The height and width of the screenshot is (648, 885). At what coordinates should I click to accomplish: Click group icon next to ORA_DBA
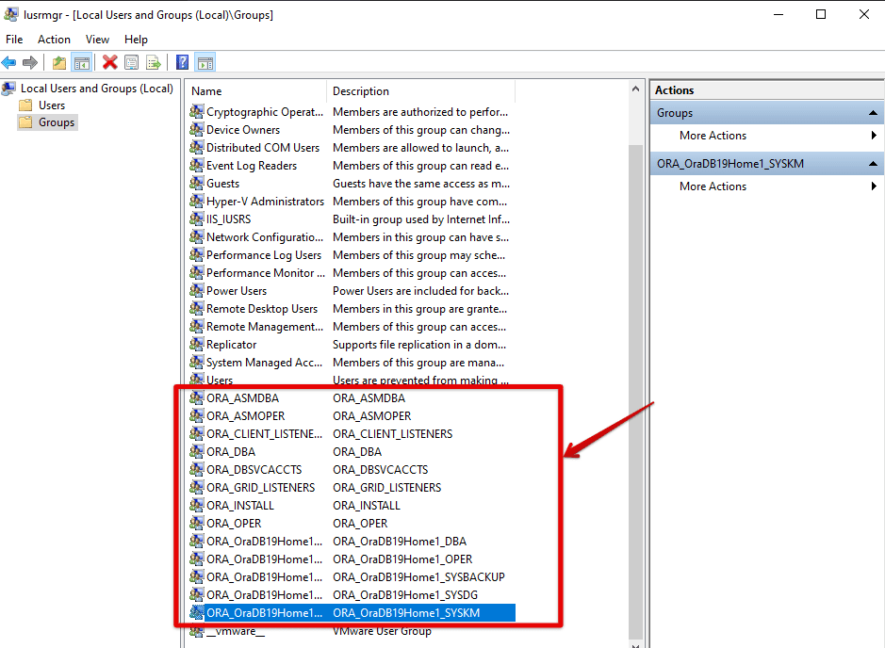(196, 452)
